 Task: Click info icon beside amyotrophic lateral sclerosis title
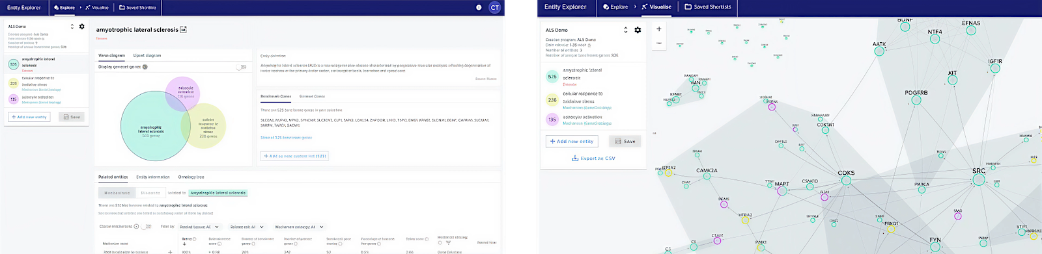click(183, 30)
